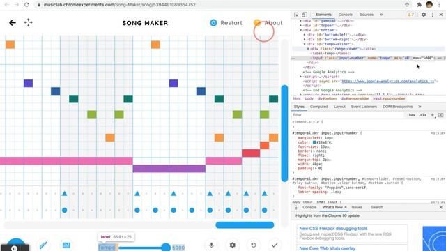Click the color swatch beside #16a8f0
The width and height of the screenshot is (446, 251).
pyautogui.click(x=314, y=142)
